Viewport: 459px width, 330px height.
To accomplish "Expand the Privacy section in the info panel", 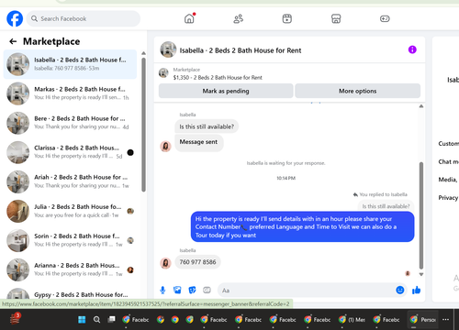I will (449, 198).
